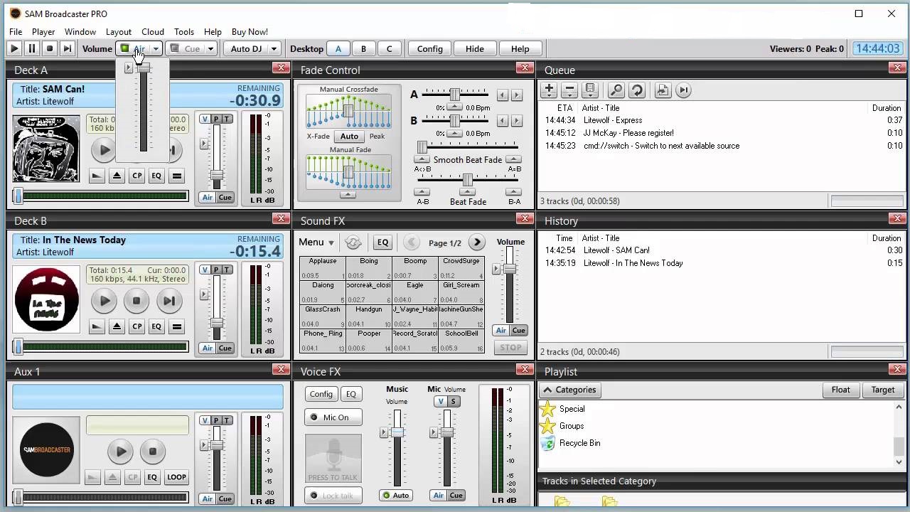Toggle the Auto DJ button
This screenshot has width=910, height=512.
[246, 48]
